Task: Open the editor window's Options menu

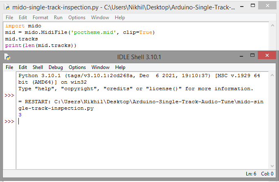Action: [77, 18]
